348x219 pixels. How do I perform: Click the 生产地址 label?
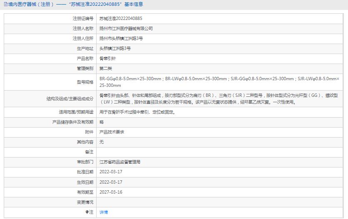[85, 49]
